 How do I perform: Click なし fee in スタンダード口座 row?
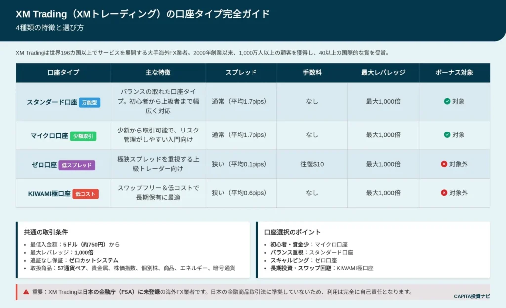pos(312,101)
